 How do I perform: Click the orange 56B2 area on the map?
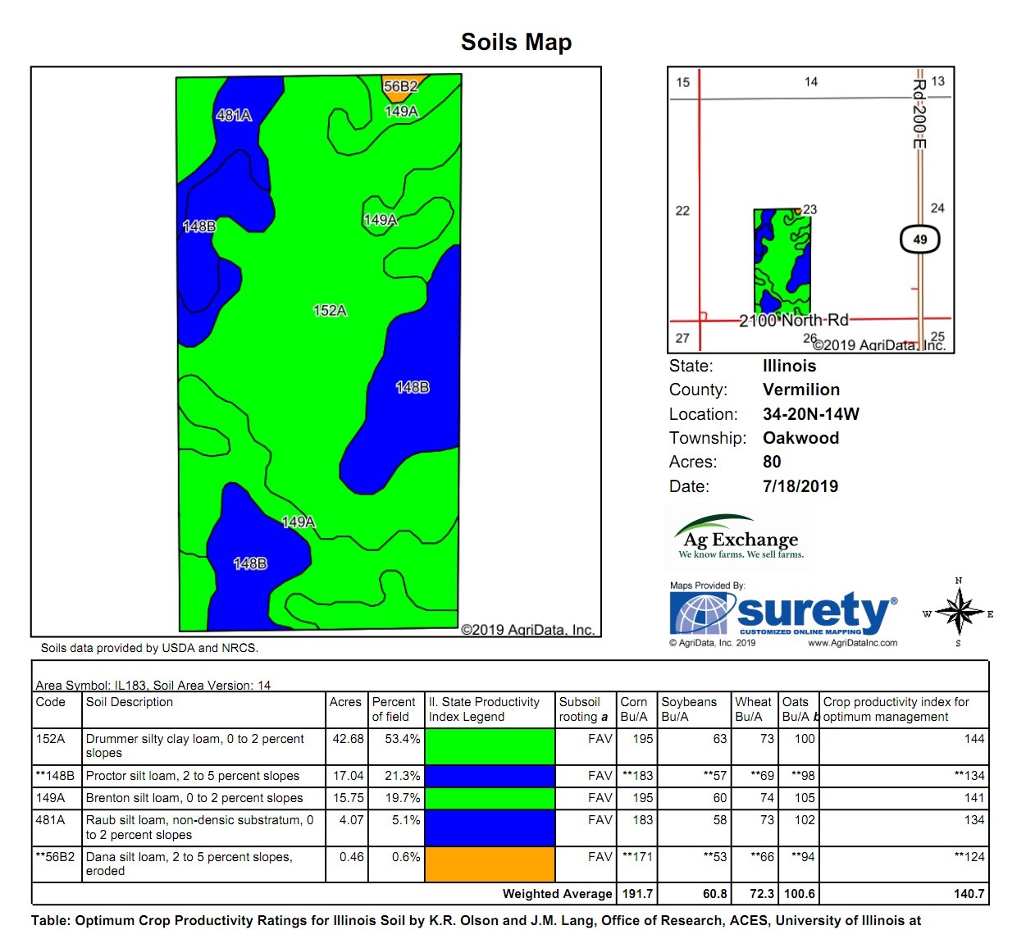click(399, 88)
